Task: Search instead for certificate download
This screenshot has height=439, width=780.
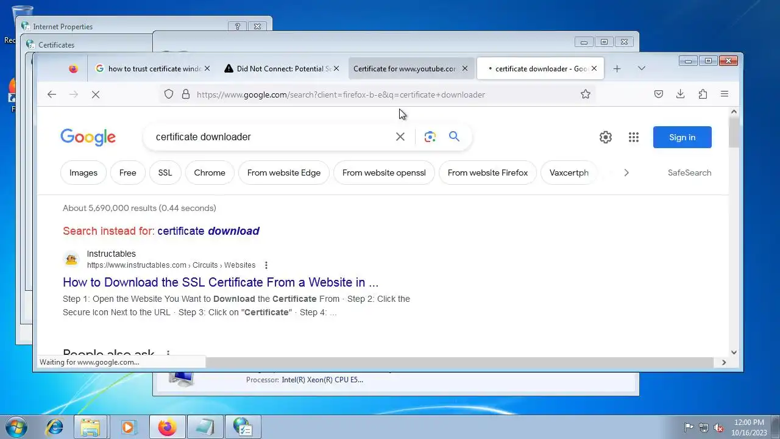Action: (208, 230)
